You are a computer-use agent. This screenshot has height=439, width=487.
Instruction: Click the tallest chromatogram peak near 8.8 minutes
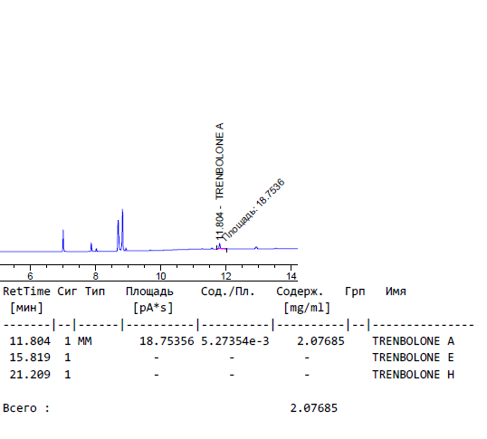(x=123, y=229)
